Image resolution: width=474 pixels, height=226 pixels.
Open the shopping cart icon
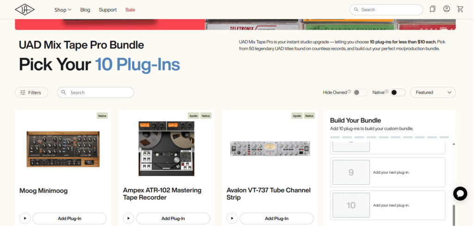click(x=460, y=9)
